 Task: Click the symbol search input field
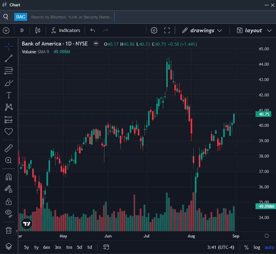click(72, 17)
